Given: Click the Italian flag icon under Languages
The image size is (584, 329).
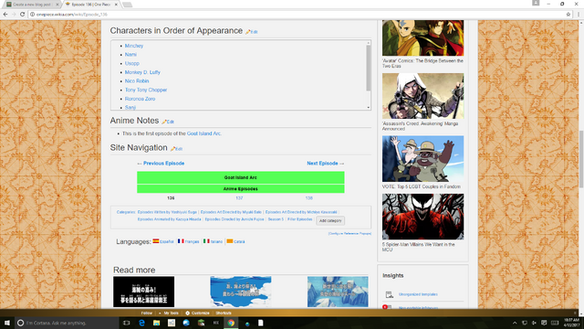Looking at the screenshot, I should (x=206, y=241).
